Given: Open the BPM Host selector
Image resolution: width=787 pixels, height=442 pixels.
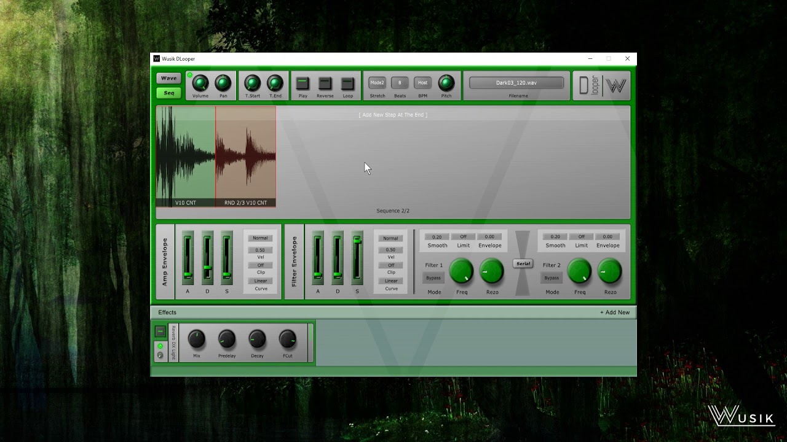Looking at the screenshot, I should click(422, 82).
